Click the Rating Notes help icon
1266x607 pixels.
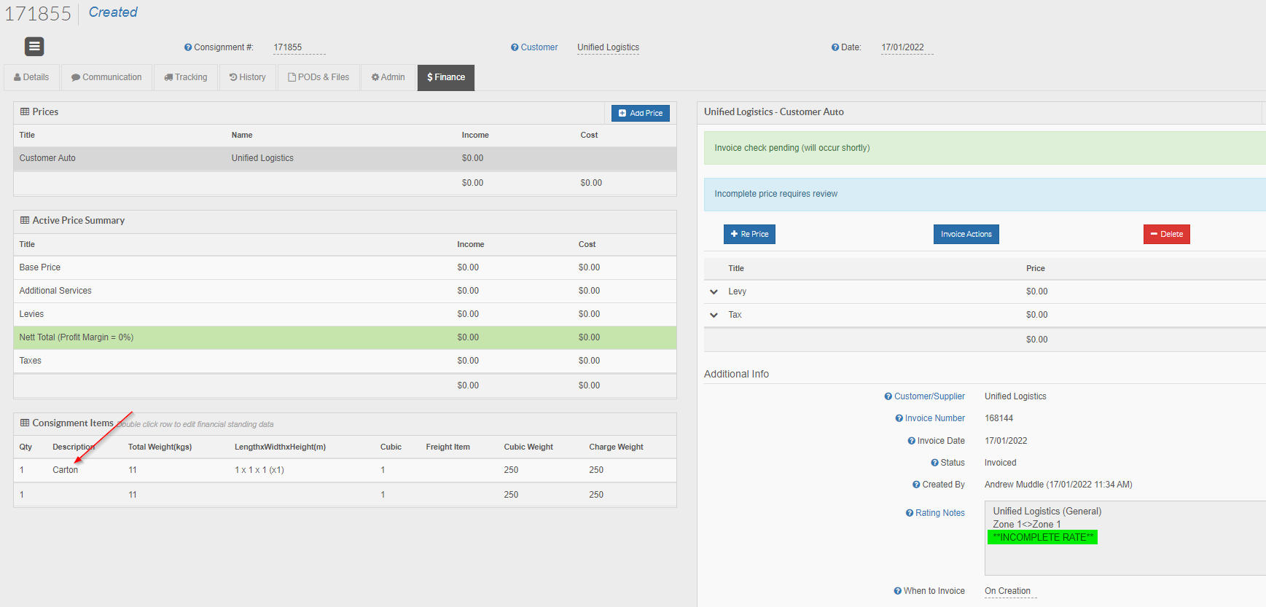click(x=910, y=513)
